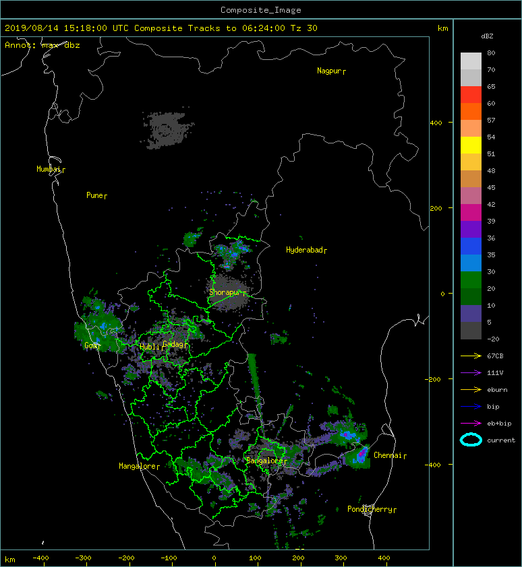The width and height of the screenshot is (522, 567).
Task: Select the Hyderabad city label
Action: point(306,250)
